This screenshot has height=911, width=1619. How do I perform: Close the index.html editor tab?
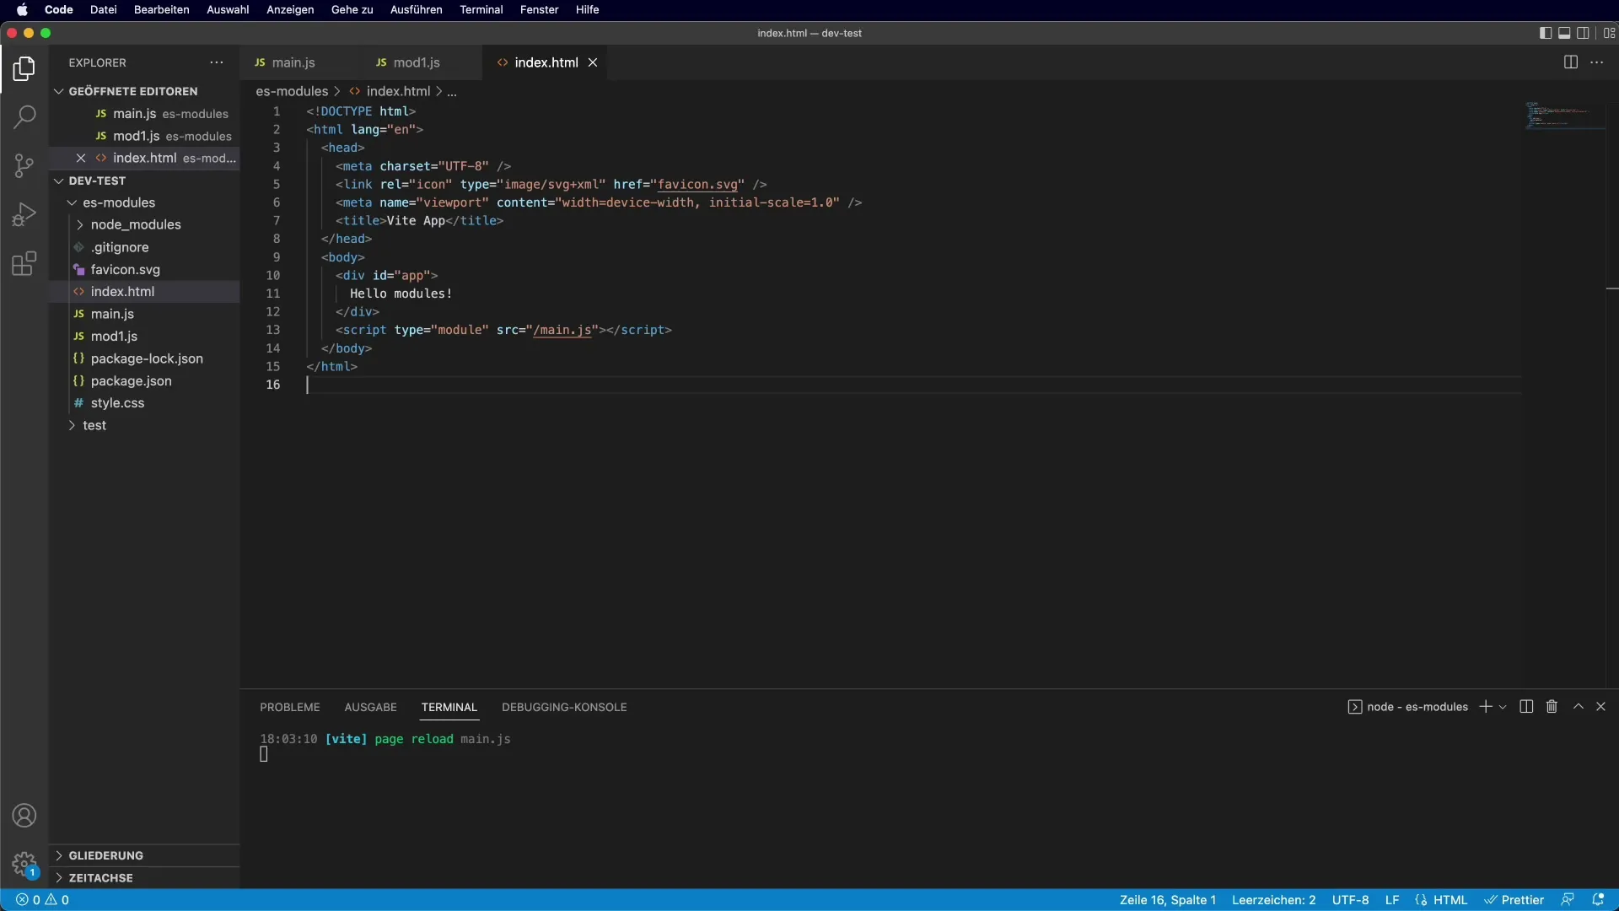[x=593, y=62]
